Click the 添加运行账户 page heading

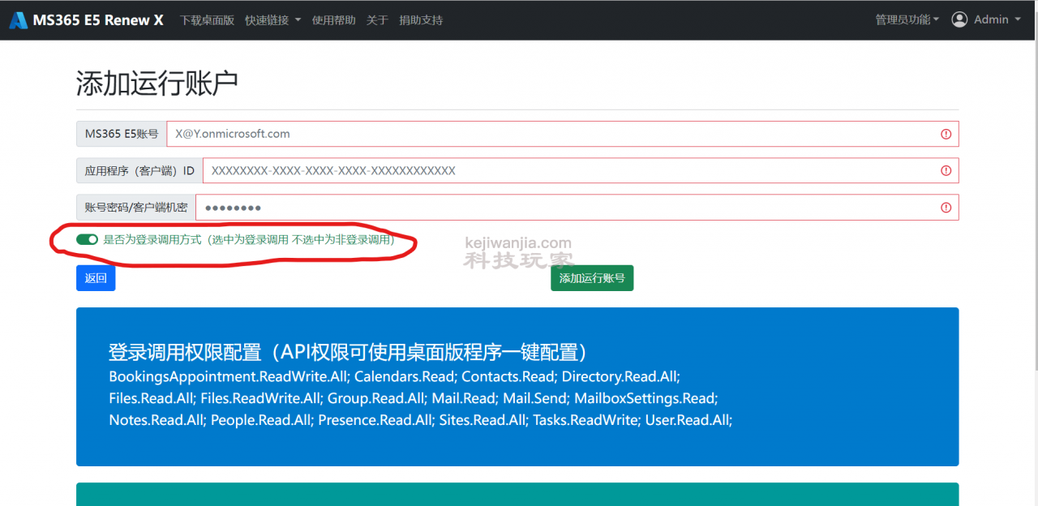(x=157, y=83)
